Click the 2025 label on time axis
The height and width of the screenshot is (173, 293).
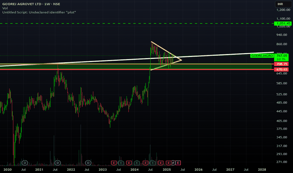tap(167, 170)
